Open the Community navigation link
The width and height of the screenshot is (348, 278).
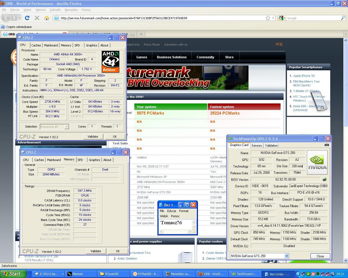click(x=206, y=57)
